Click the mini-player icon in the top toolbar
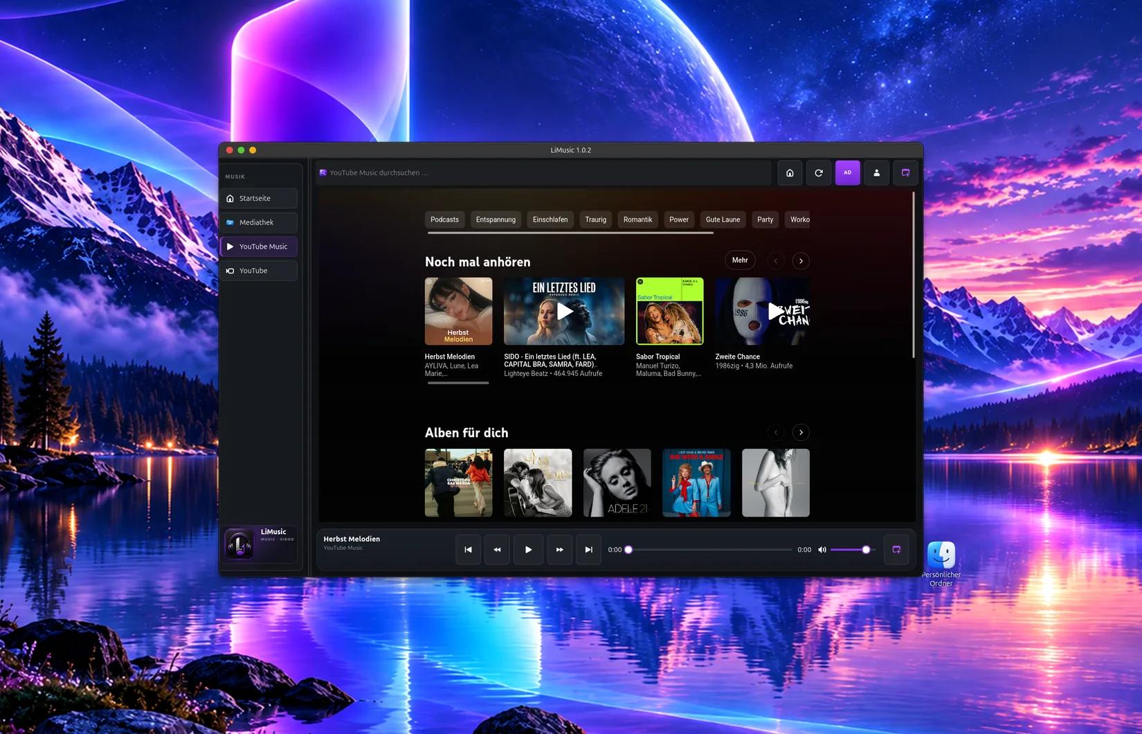Viewport: 1142px width, 734px height. (x=905, y=173)
